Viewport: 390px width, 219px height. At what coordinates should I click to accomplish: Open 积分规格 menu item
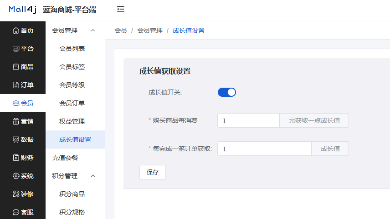[x=75, y=212]
